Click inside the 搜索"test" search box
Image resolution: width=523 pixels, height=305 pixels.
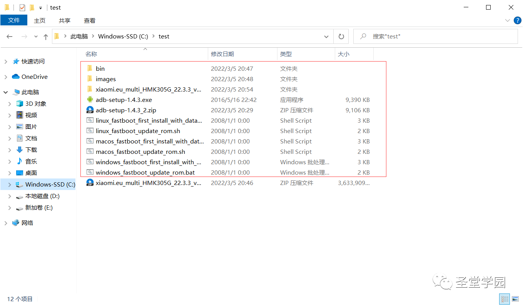coord(436,37)
